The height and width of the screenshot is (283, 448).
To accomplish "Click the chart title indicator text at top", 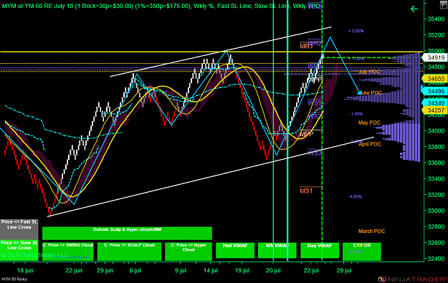I will [x=162, y=6].
